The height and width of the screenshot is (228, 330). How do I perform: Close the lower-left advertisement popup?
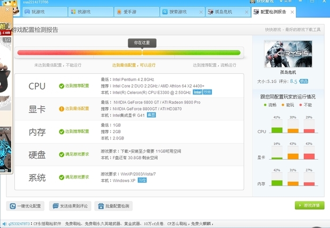(8, 129)
